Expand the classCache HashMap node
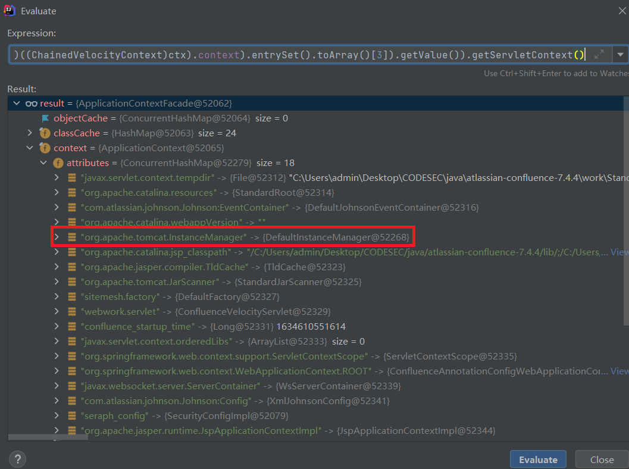This screenshot has height=469, width=629. pos(30,133)
